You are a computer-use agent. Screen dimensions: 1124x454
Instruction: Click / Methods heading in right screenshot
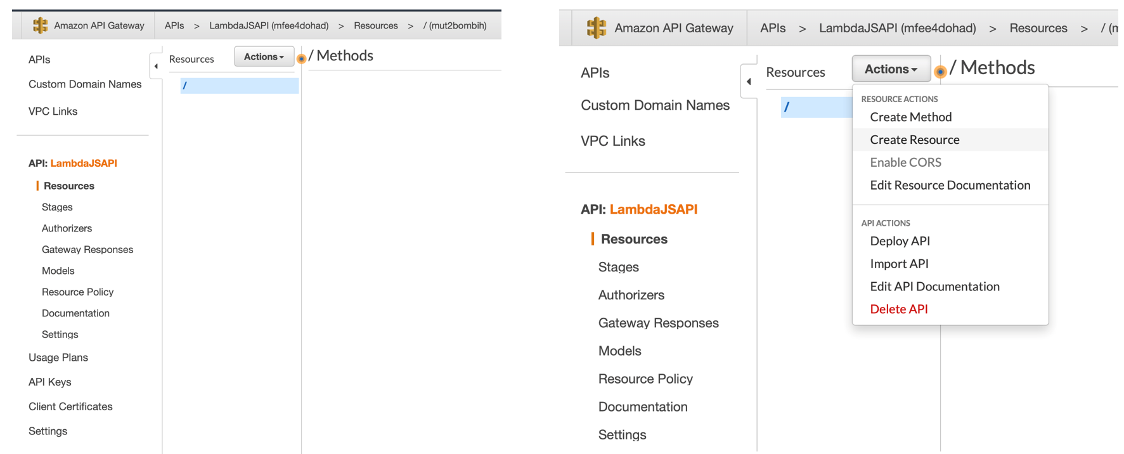(992, 68)
